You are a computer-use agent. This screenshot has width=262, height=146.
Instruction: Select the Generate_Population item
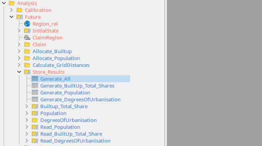click(65, 92)
